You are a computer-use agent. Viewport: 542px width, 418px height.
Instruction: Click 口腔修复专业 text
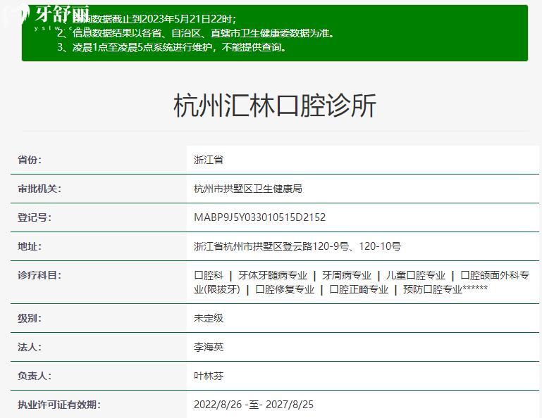tap(285, 289)
